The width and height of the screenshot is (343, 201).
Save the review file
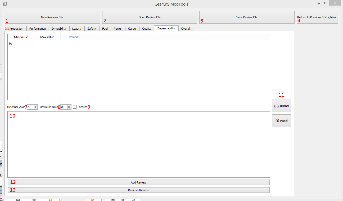pos(247,17)
